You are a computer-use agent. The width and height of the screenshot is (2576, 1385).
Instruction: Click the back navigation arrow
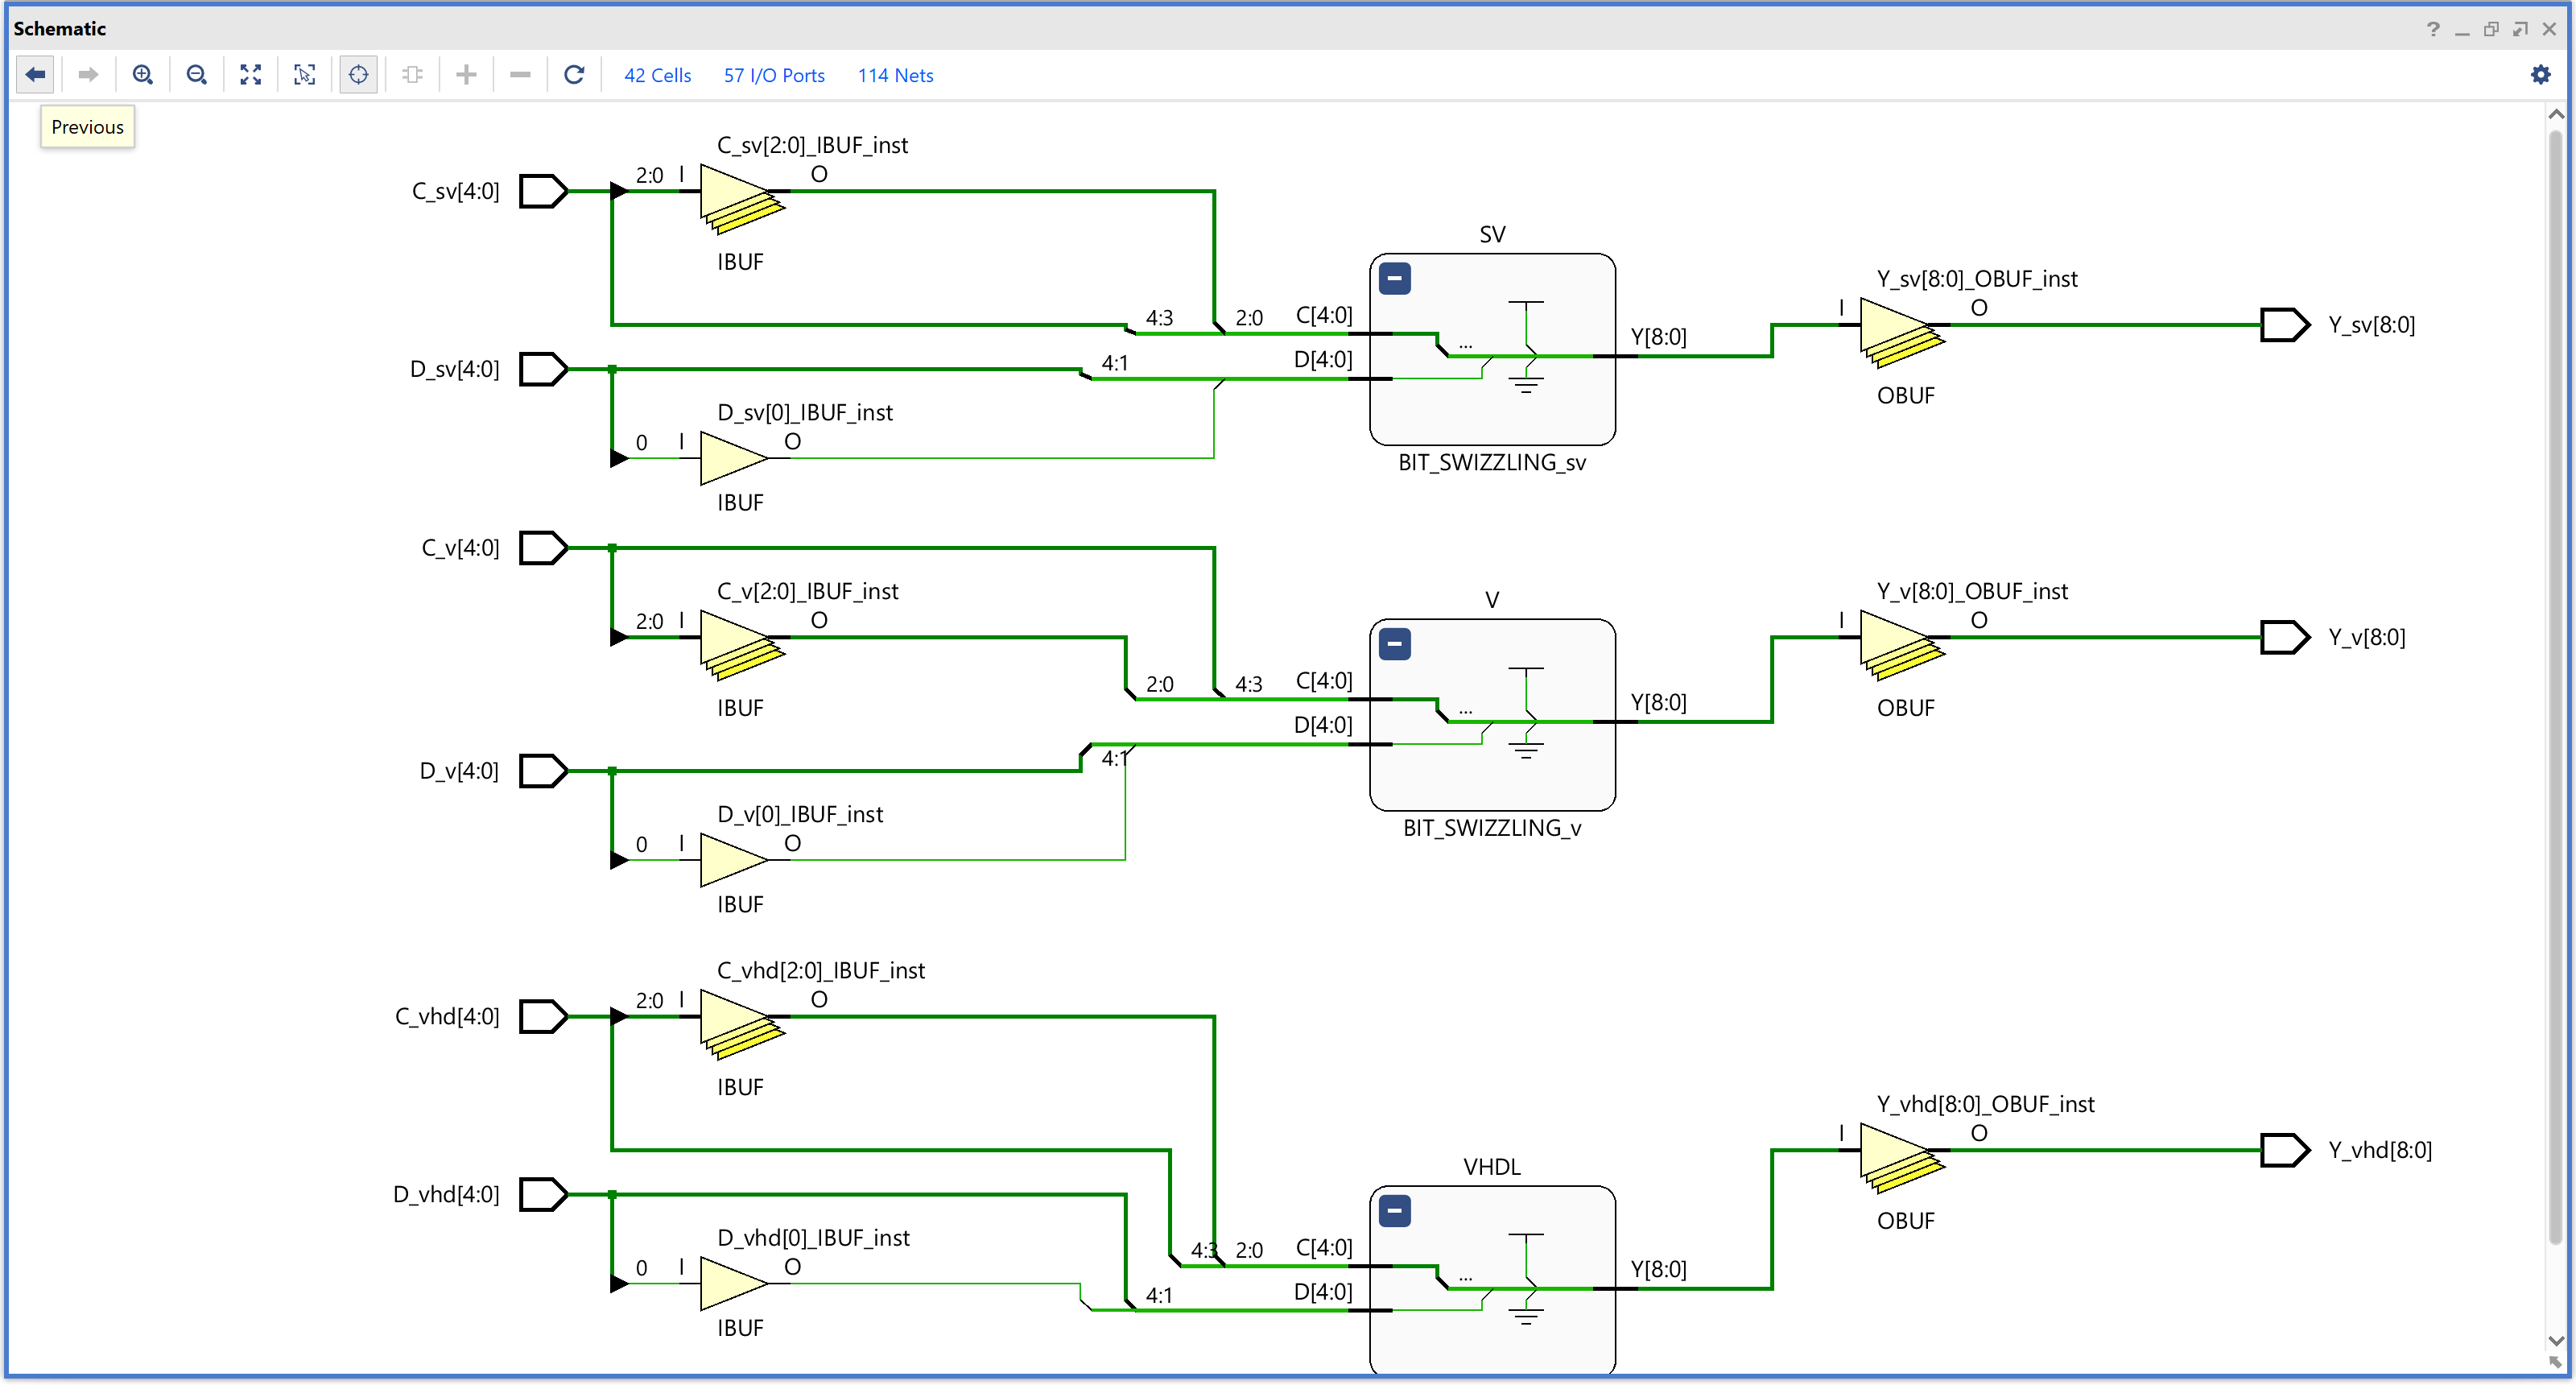tap(35, 75)
